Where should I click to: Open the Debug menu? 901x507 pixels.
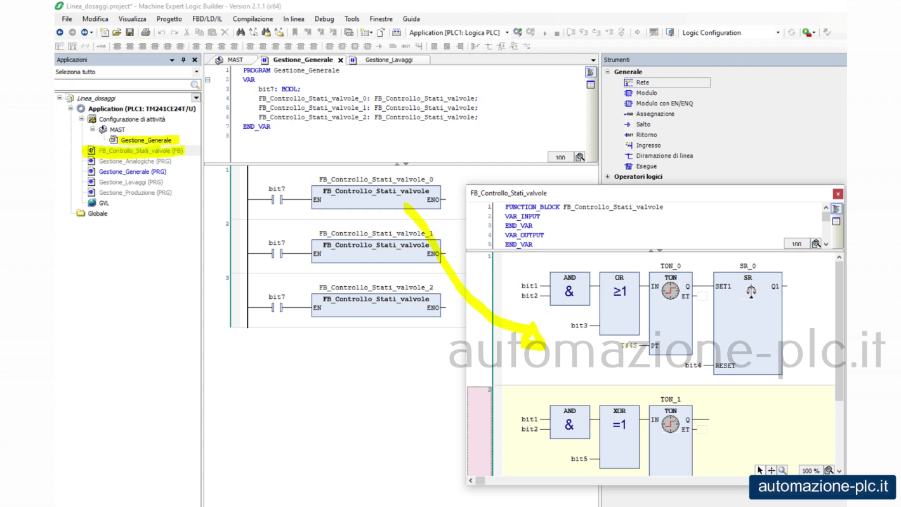(324, 19)
